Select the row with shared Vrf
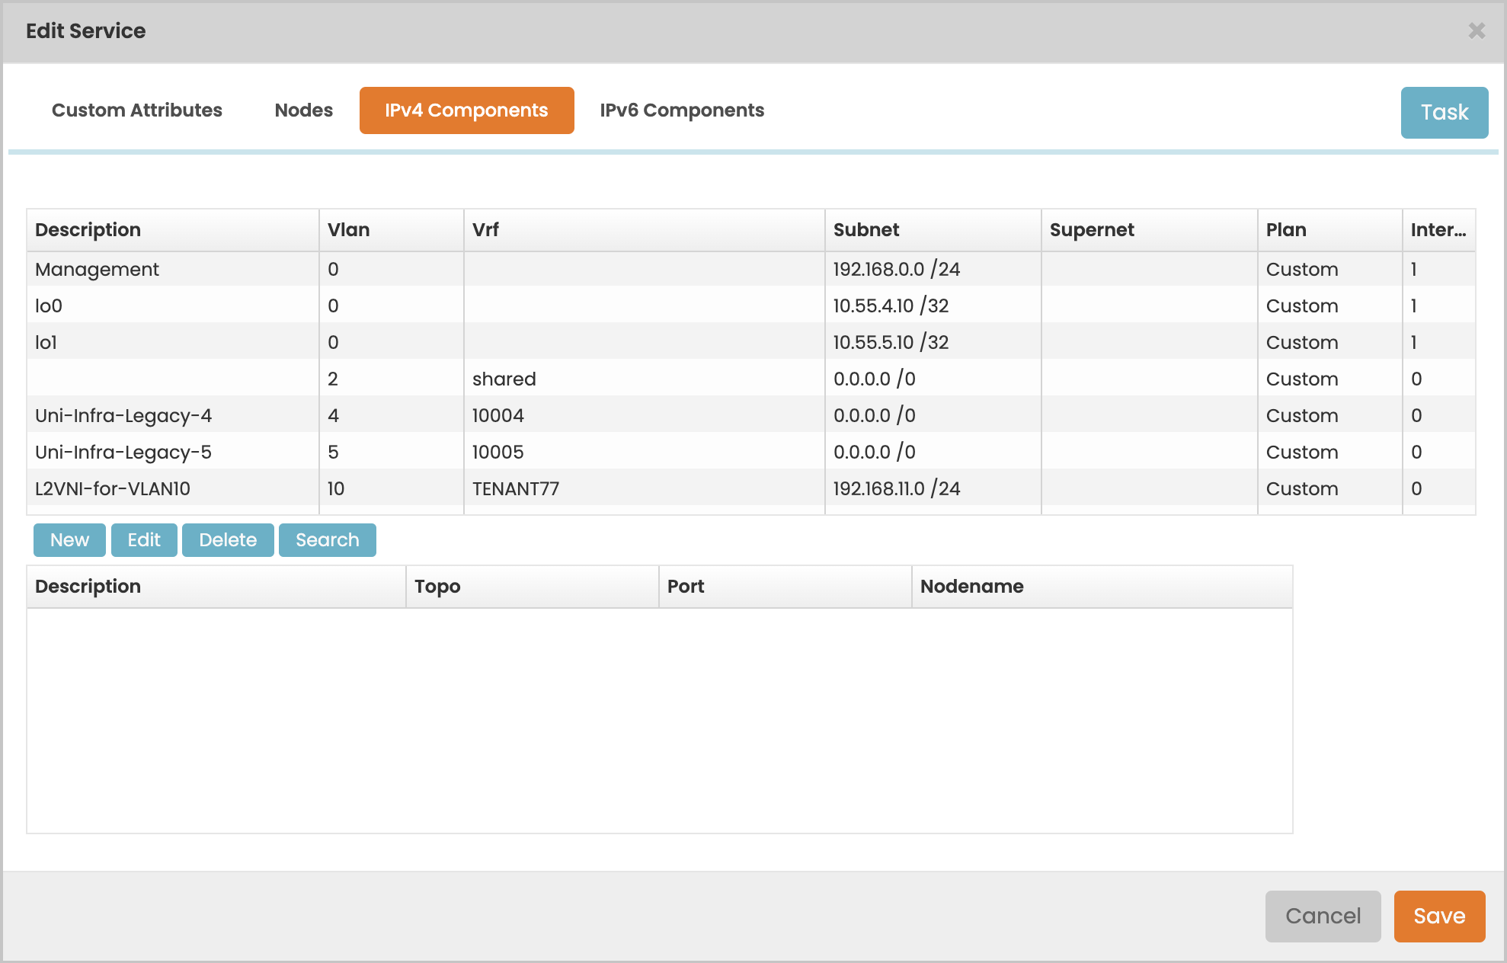Screen dimensions: 1507x963 pos(504,379)
